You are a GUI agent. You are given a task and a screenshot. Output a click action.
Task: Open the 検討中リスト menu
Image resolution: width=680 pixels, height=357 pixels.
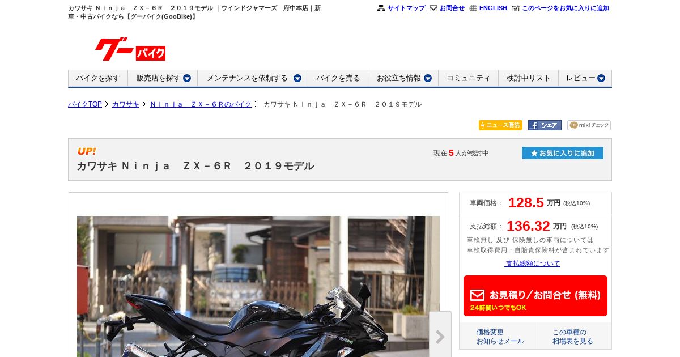pyautogui.click(x=529, y=78)
